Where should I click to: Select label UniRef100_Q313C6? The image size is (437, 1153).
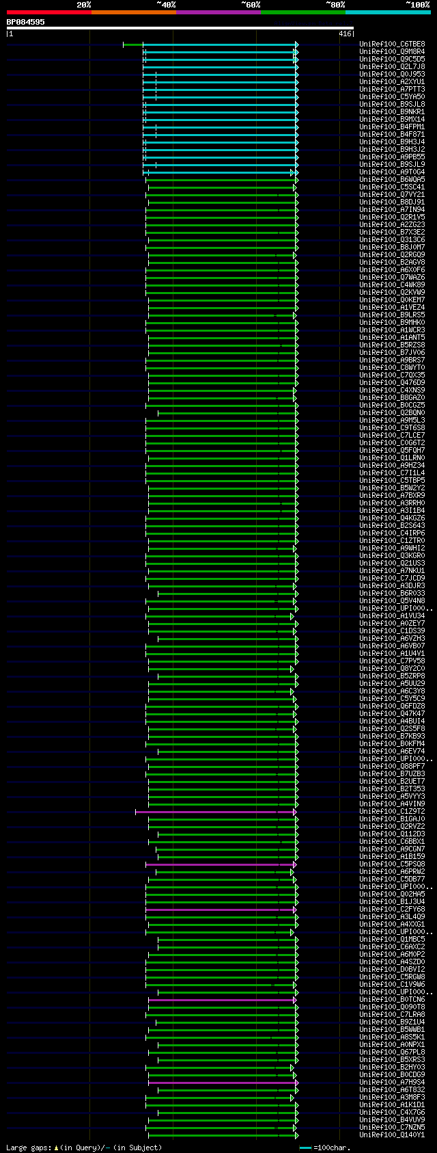coord(392,240)
